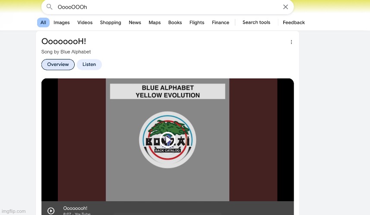370x215 pixels.
Task: Open the Maps tab
Action: [155, 22]
